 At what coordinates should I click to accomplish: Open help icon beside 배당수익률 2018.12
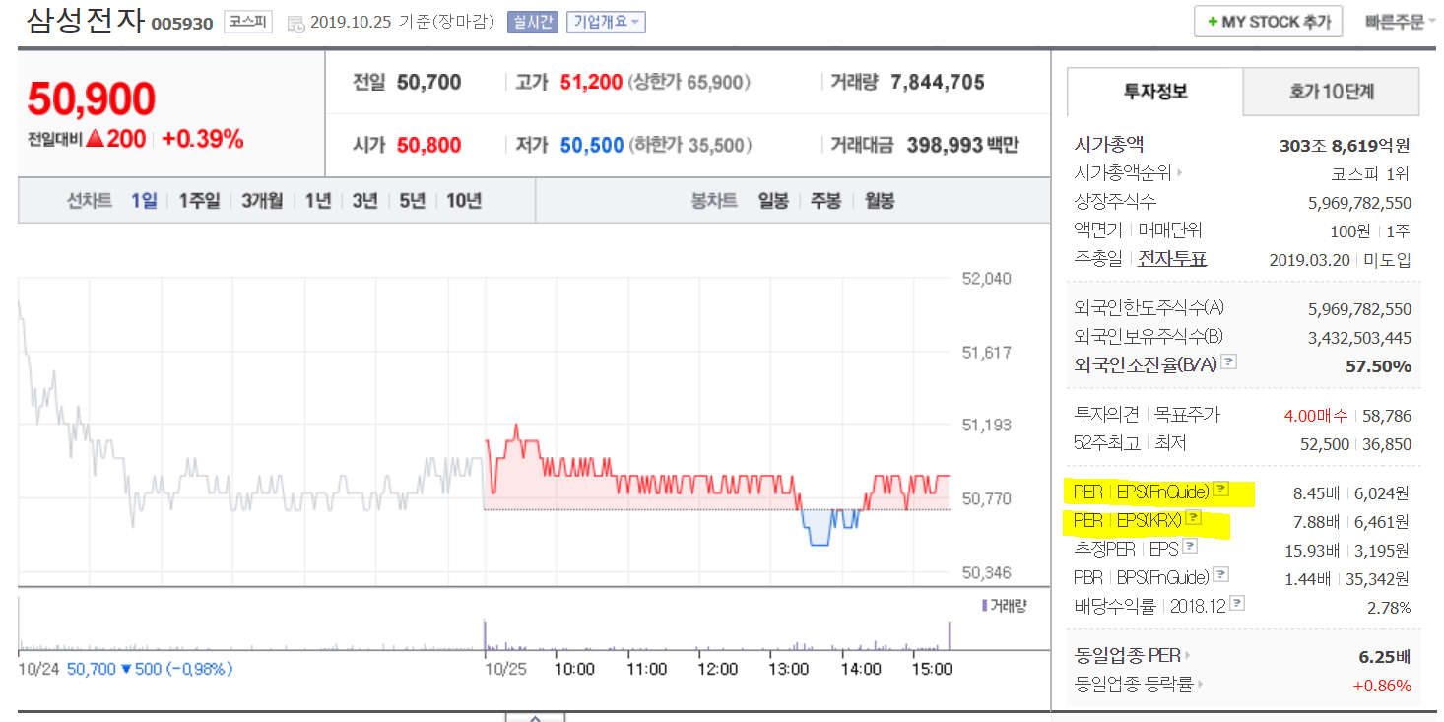pos(1238,604)
